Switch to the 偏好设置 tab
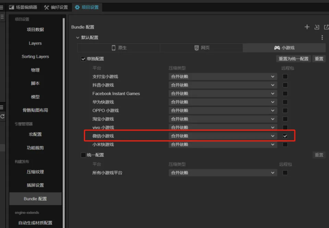The image size is (329, 228). pyautogui.click(x=56, y=7)
